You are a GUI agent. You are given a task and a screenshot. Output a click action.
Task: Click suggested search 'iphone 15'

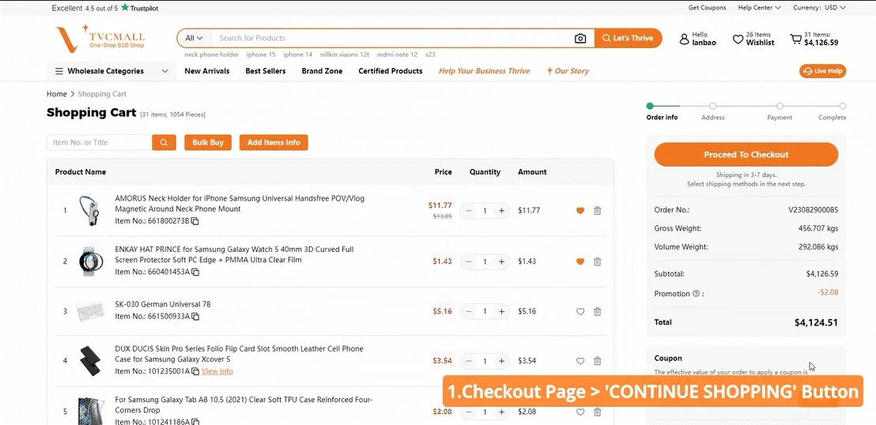coord(261,55)
